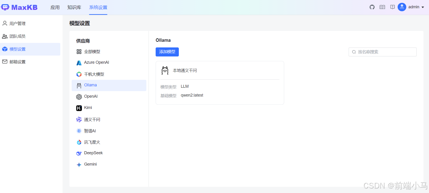The height and width of the screenshot is (193, 429).
Task: Click the admin user avatar
Action: click(x=402, y=7)
